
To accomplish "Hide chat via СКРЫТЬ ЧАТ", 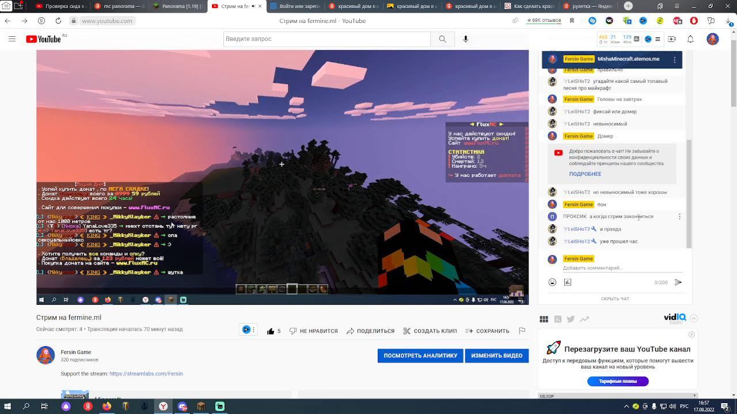I will point(615,299).
